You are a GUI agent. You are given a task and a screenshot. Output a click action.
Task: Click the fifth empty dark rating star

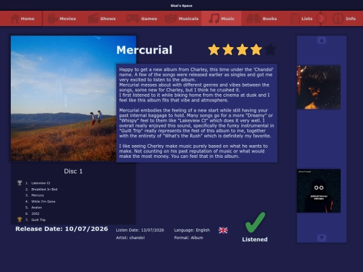pyautogui.click(x=270, y=50)
